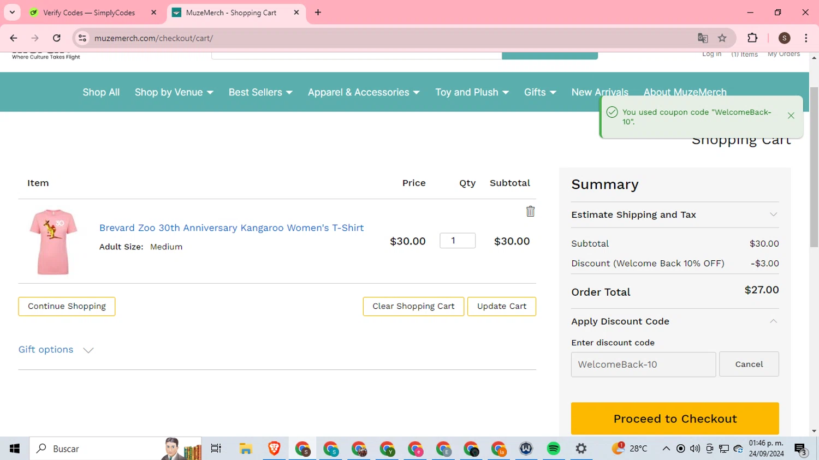The image size is (819, 460).
Task: Expand Gifts dropdown menu
Action: (540, 92)
